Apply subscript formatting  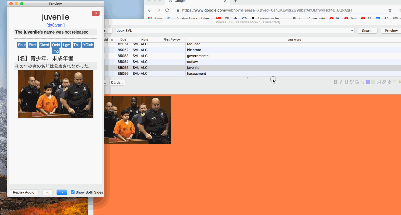(x=357, y=82)
